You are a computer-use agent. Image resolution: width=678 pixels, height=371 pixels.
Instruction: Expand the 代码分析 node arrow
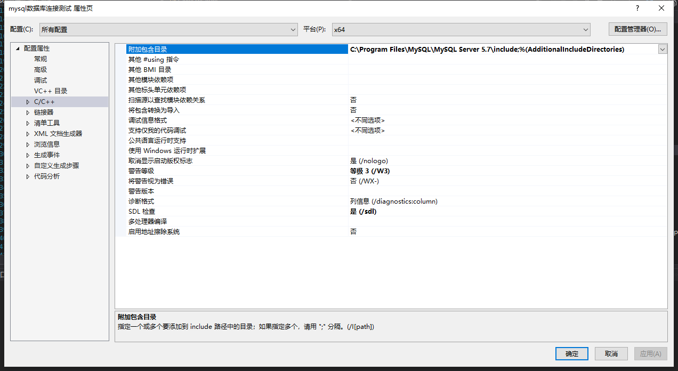(x=28, y=176)
